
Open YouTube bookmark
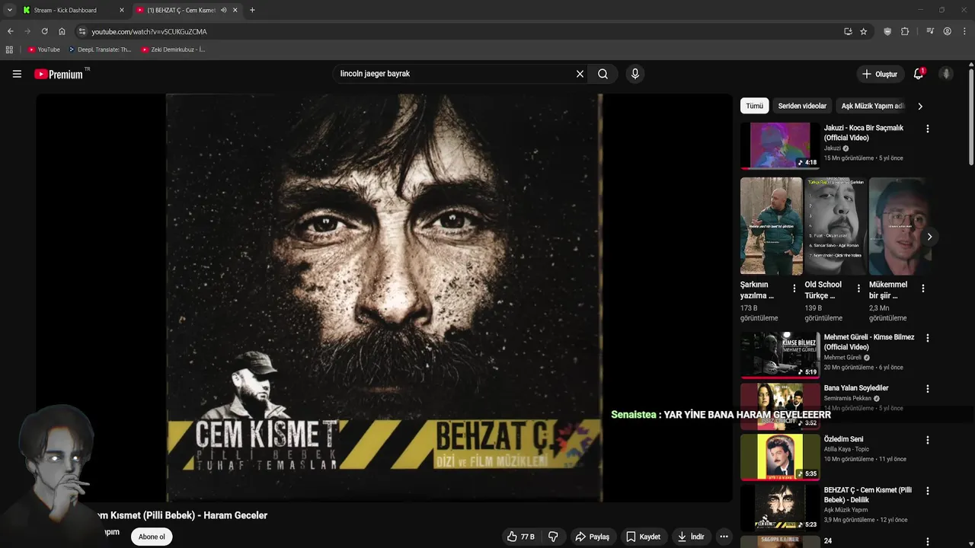[43, 49]
